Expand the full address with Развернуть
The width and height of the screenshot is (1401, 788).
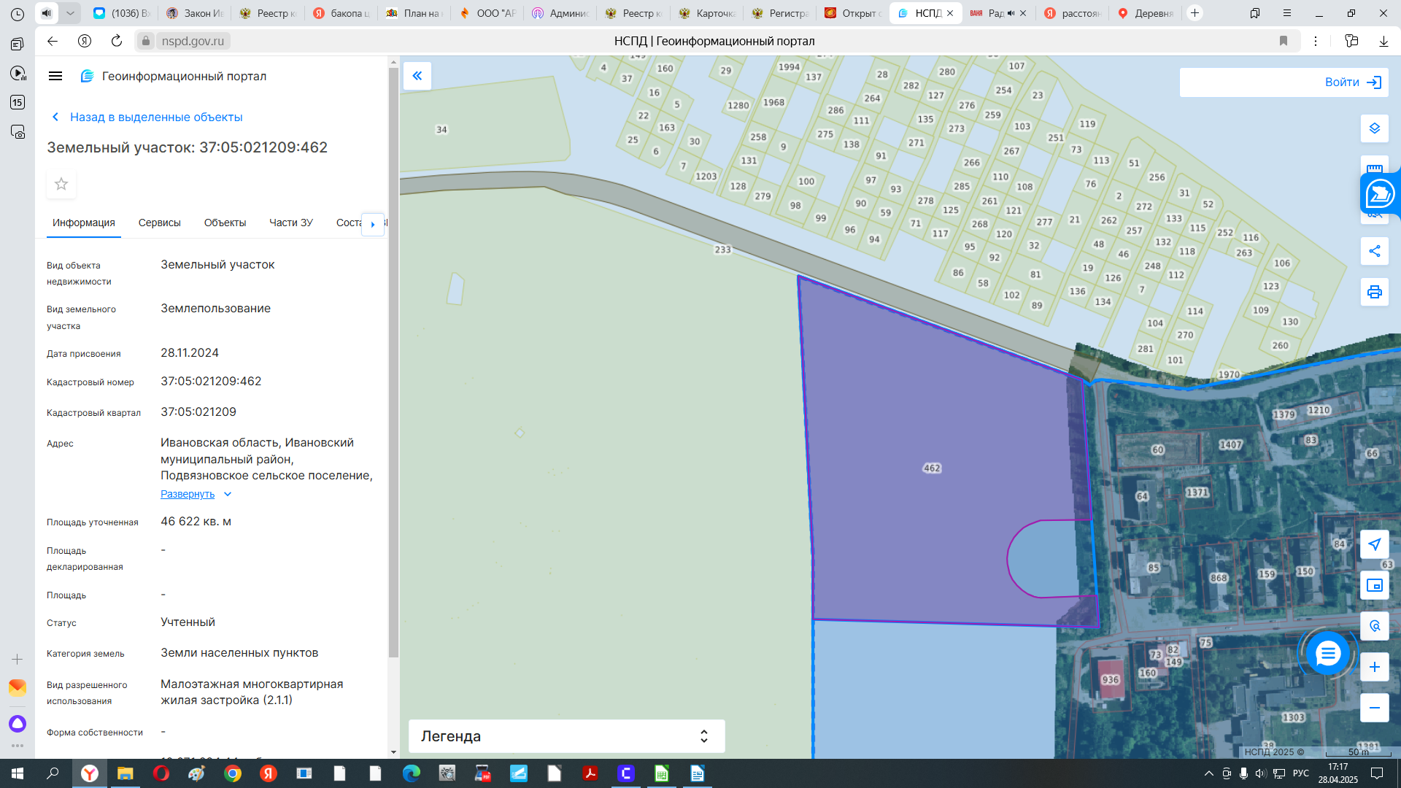(188, 494)
